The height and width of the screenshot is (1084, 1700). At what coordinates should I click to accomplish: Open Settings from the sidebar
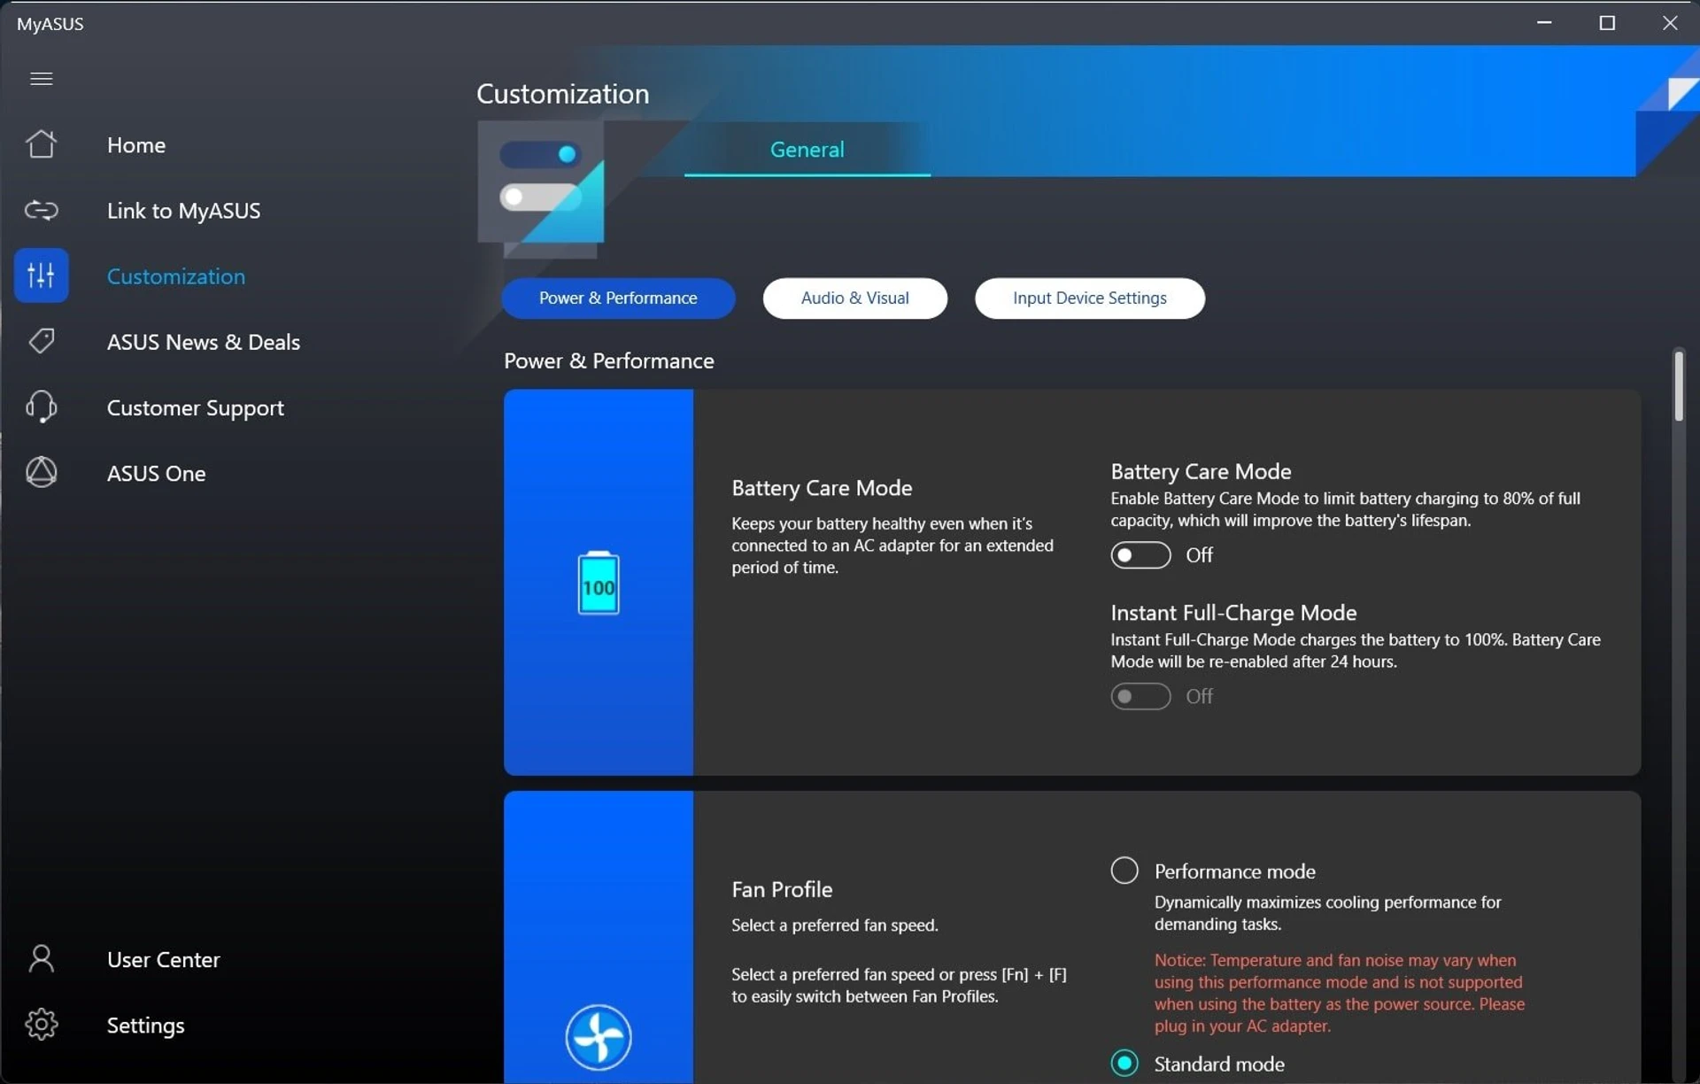point(146,1026)
